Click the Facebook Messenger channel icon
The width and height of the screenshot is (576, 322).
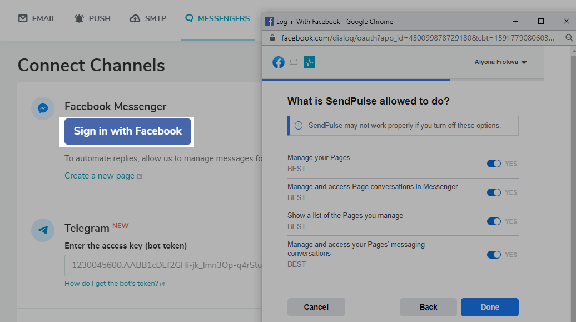(43, 108)
